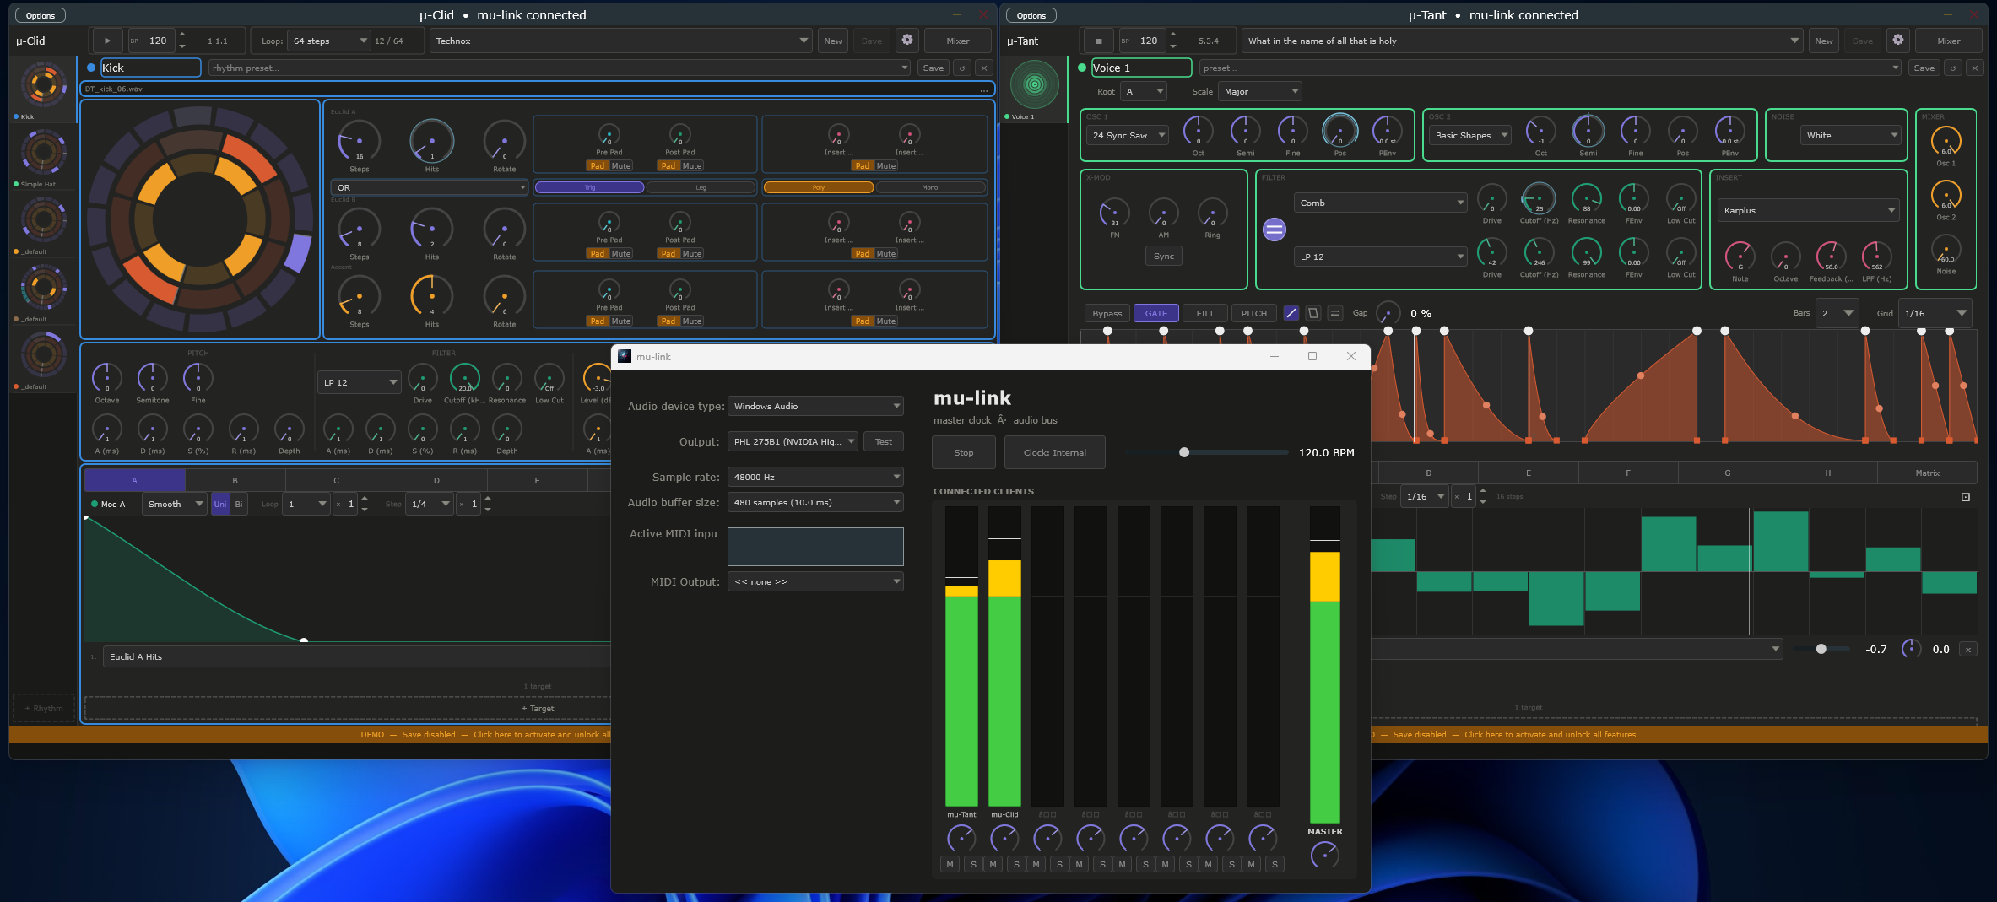Switch to Mono mode in µ-Clid
Viewport: 1997px width, 902px height.
[x=929, y=187]
